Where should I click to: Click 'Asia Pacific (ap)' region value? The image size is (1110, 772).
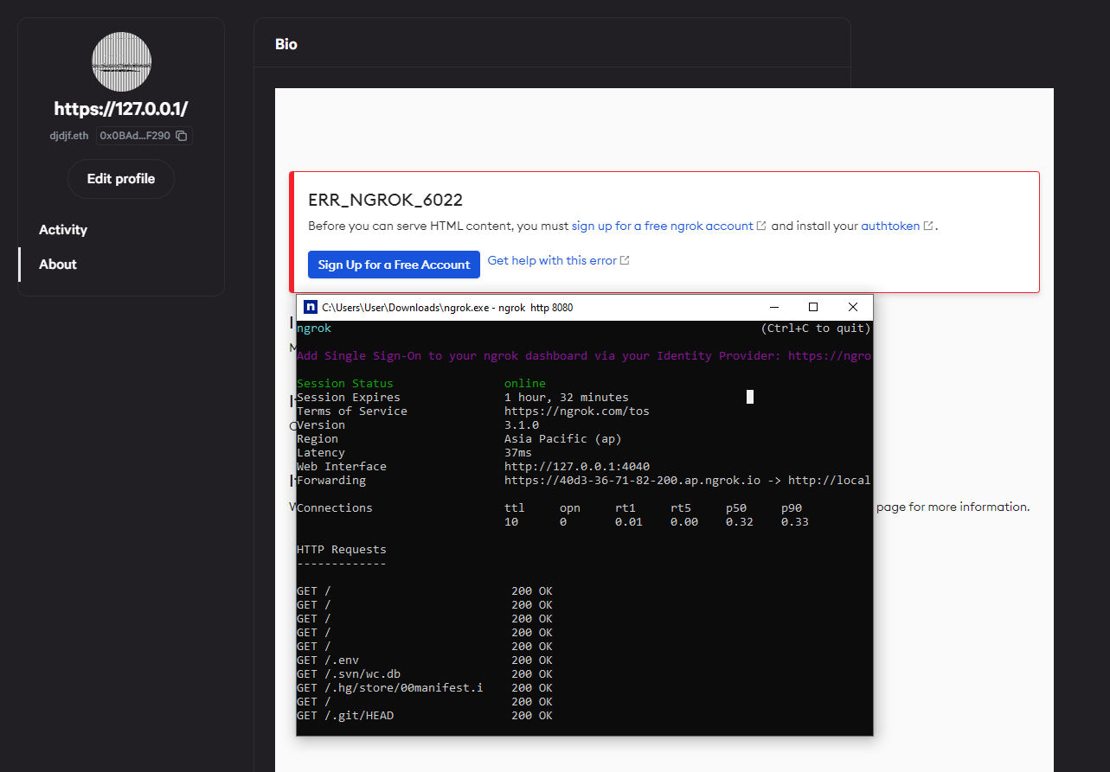point(563,438)
